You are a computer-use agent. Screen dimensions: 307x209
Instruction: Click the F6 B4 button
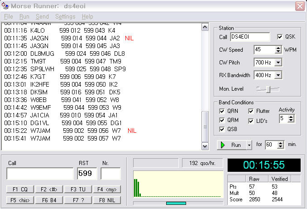click(x=49, y=200)
